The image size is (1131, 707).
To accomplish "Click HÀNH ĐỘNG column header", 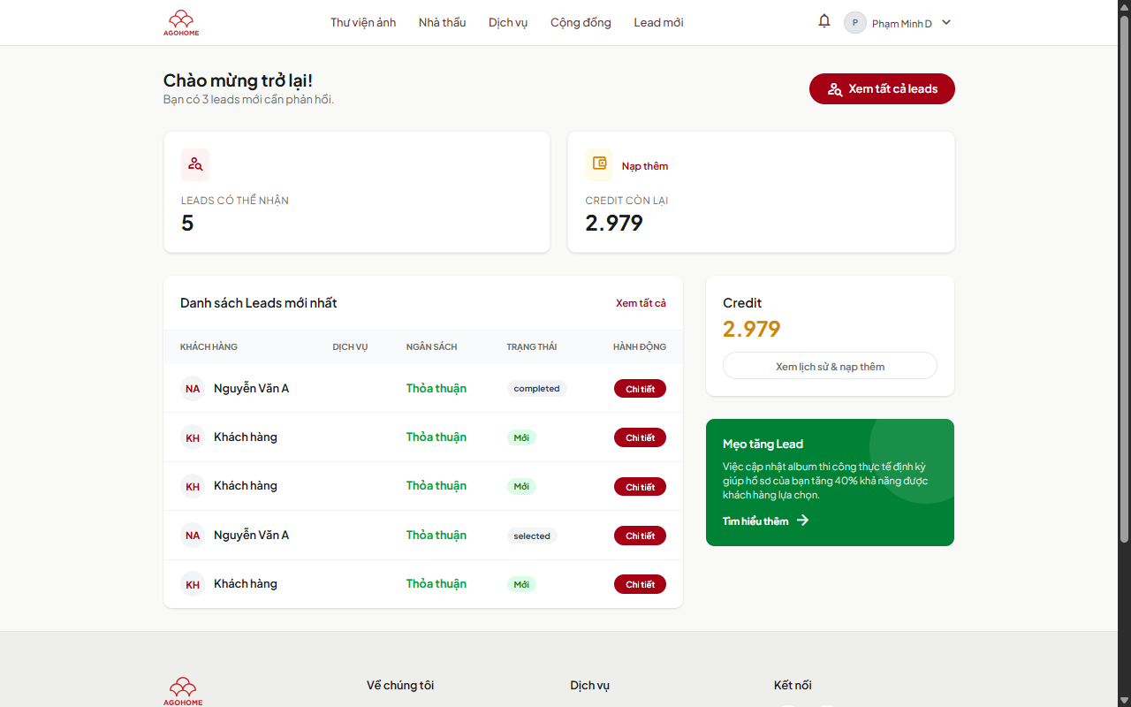I will click(x=640, y=347).
